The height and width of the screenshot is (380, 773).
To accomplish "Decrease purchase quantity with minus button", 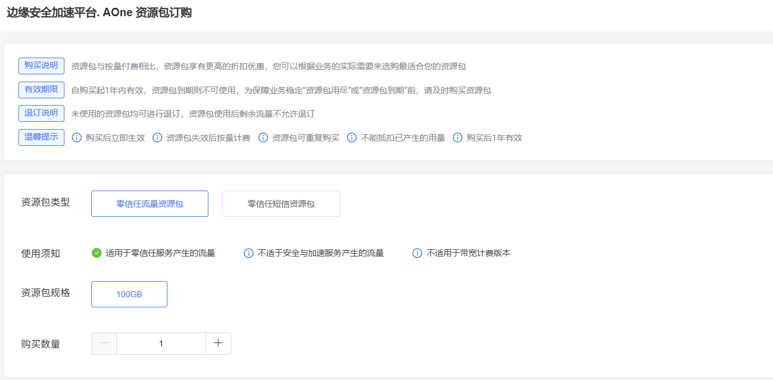I will 104,344.
